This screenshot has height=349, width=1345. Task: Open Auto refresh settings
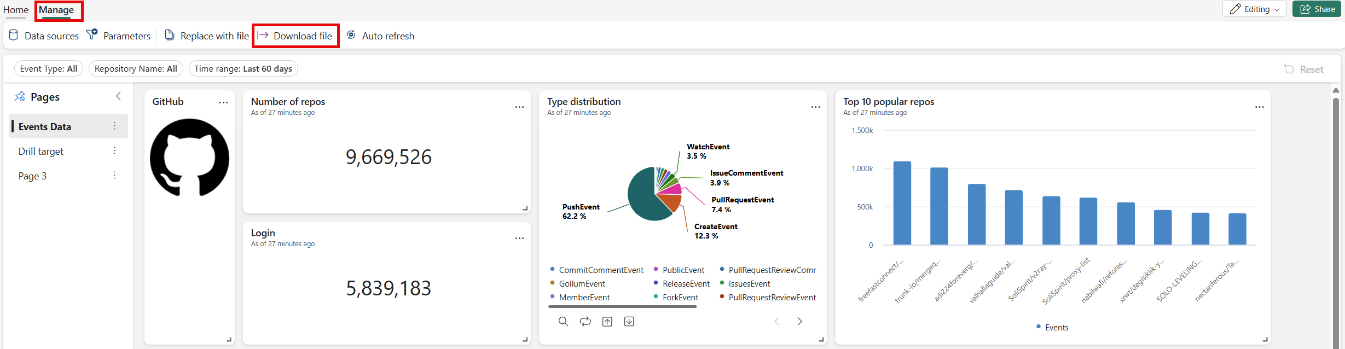point(380,36)
